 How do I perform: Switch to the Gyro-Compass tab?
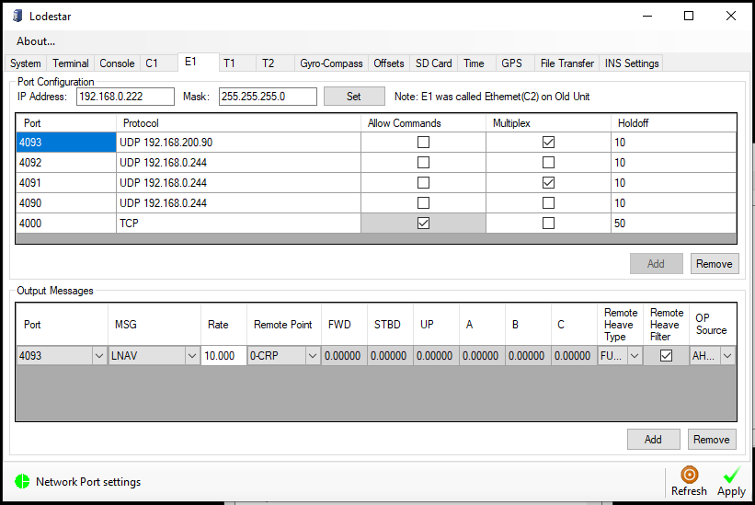pyautogui.click(x=331, y=63)
